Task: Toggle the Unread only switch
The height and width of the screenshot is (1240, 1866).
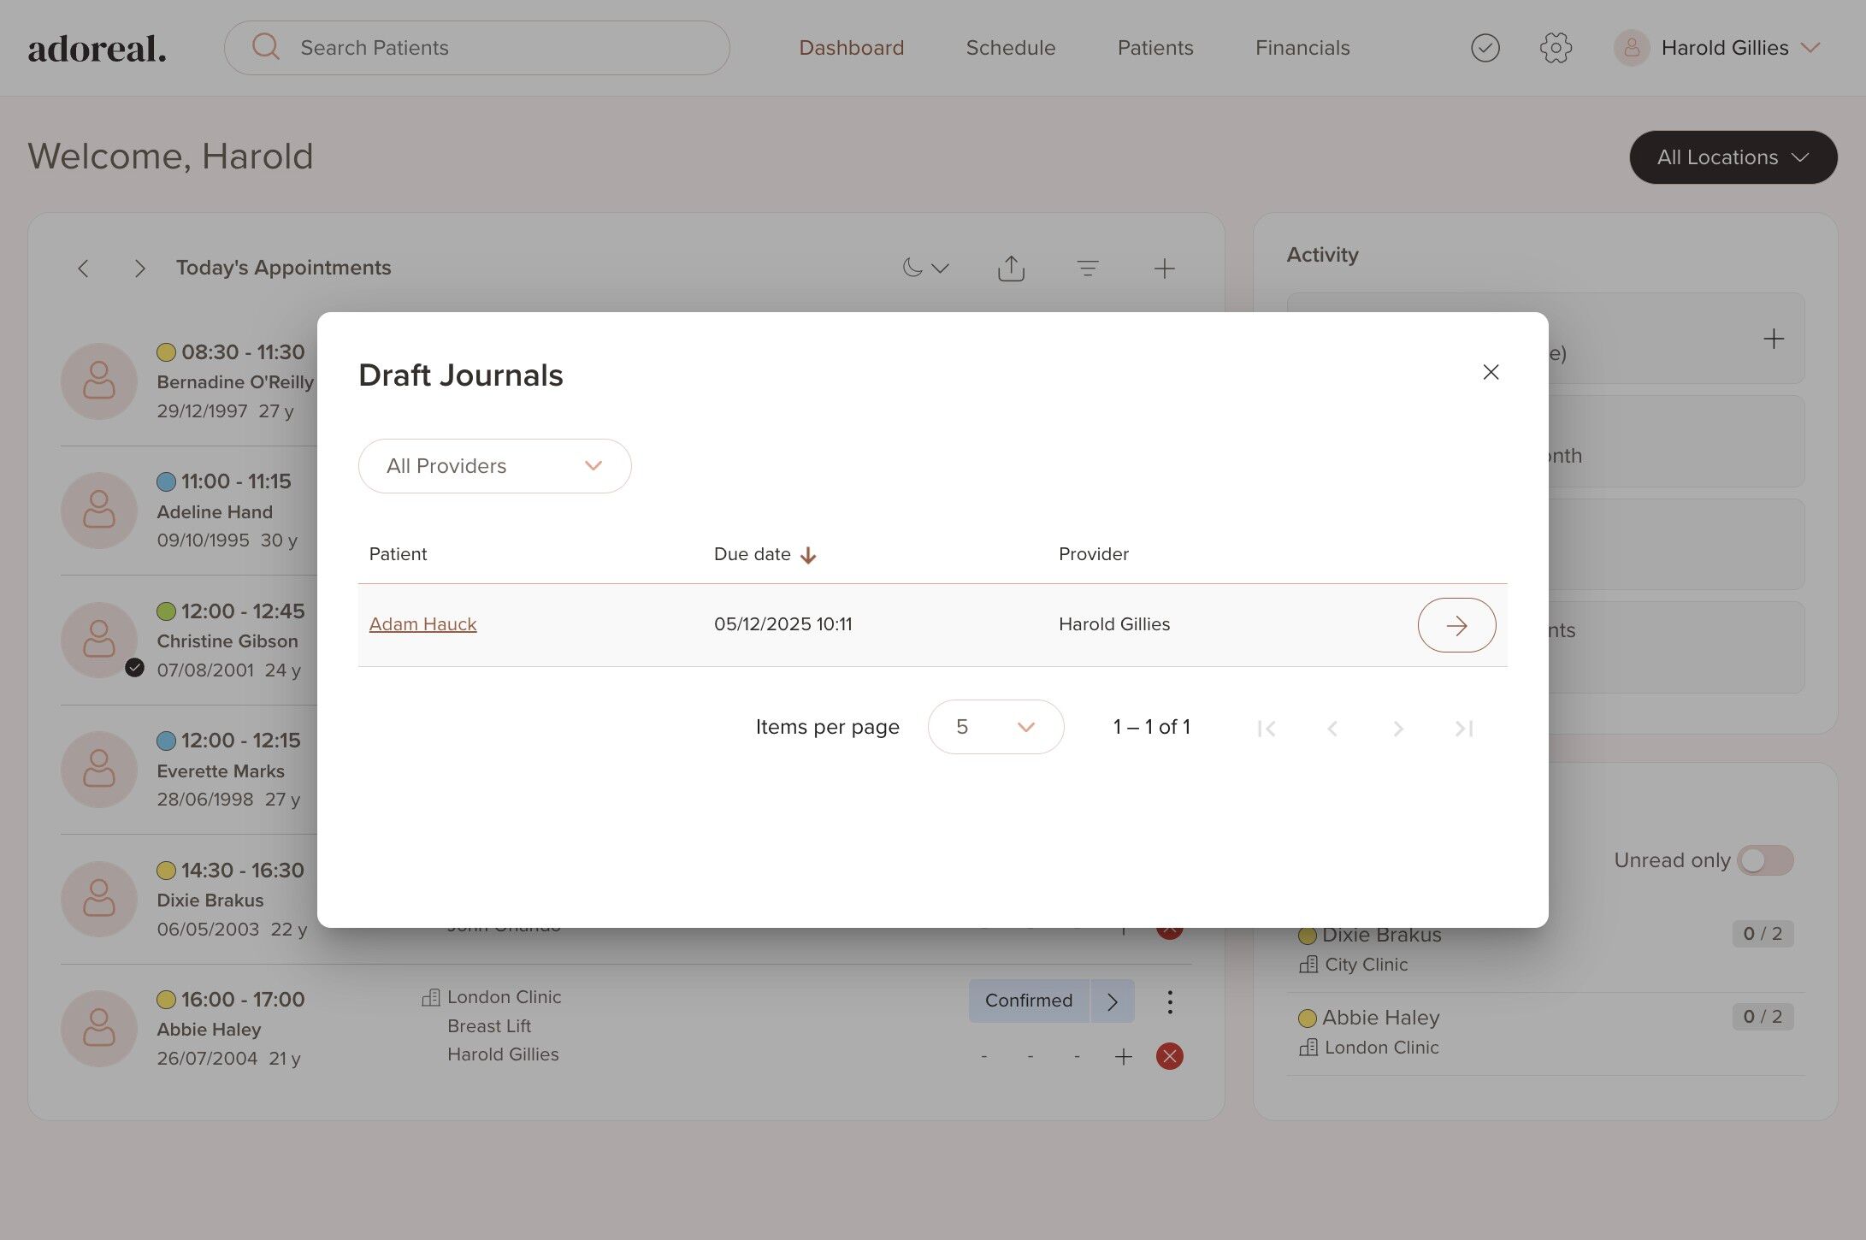Action: click(x=1764, y=860)
